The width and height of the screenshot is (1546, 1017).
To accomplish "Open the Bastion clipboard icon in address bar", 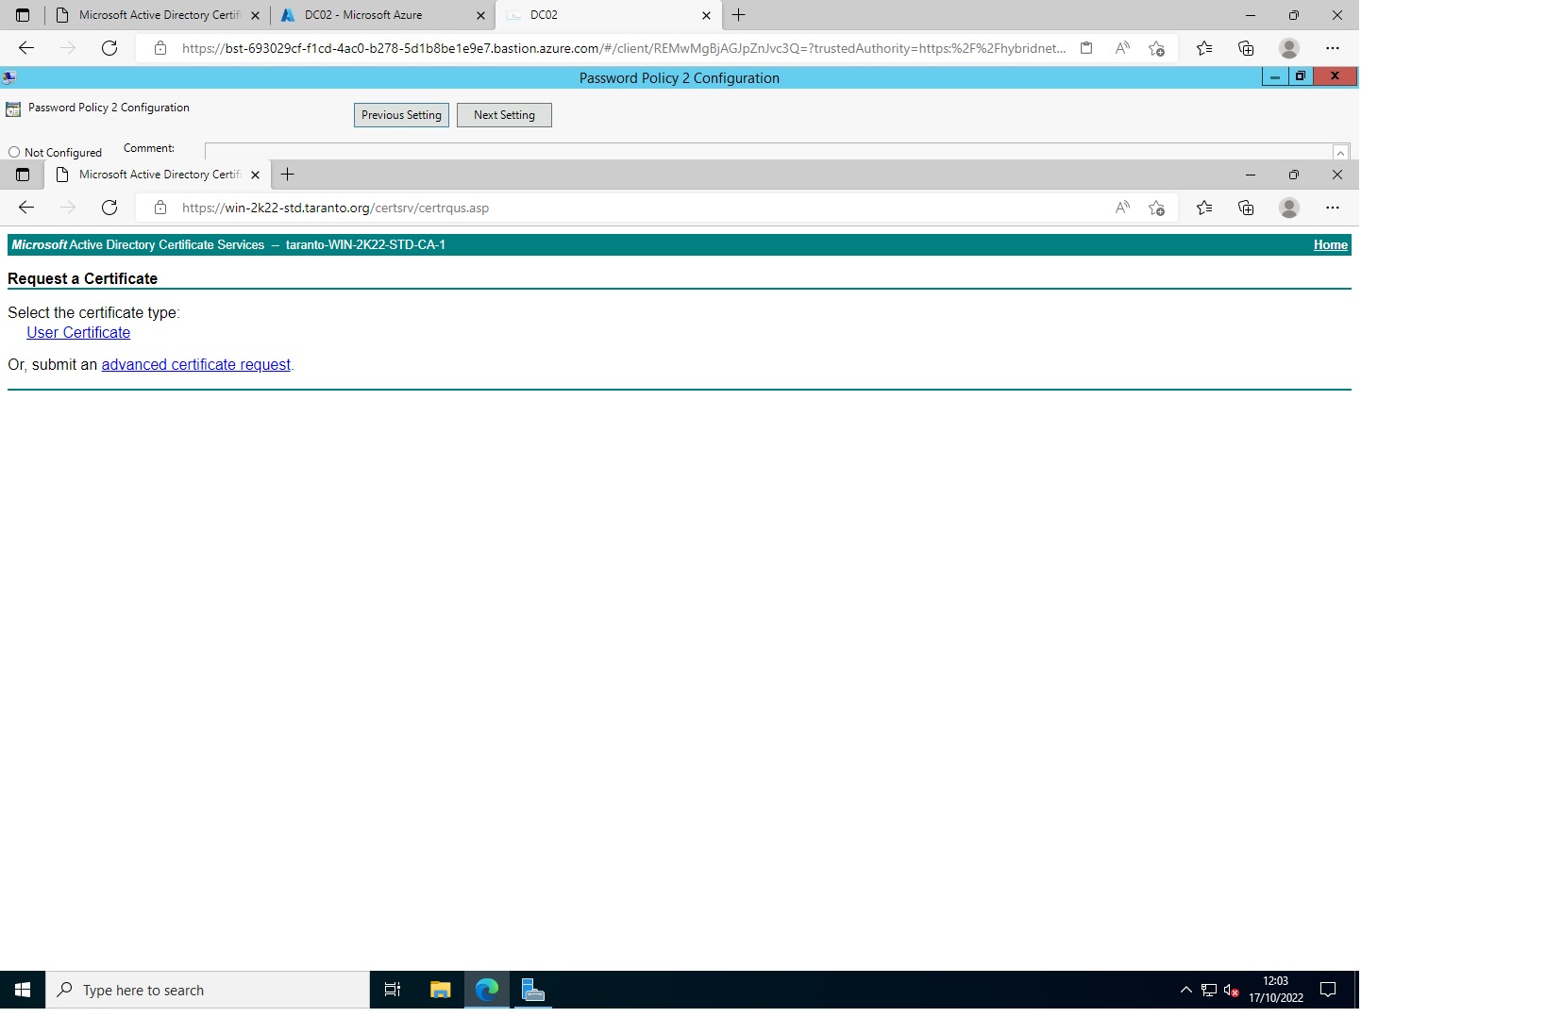I will click(1086, 48).
